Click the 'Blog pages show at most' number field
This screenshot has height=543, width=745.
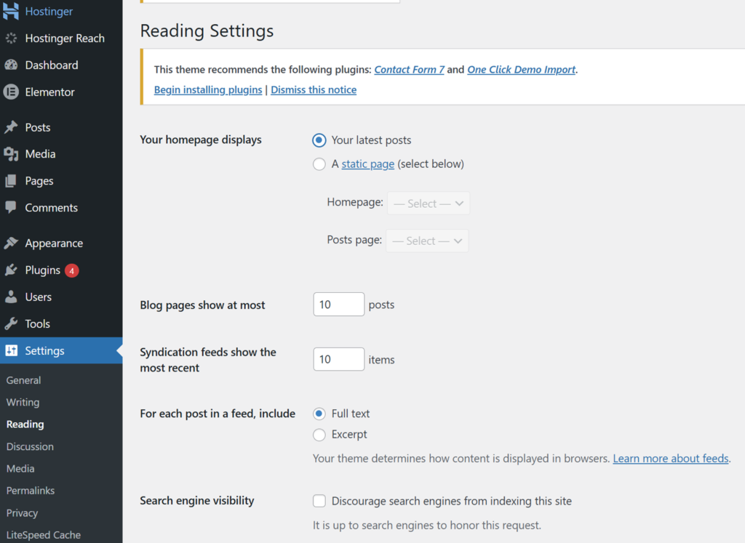tap(339, 305)
